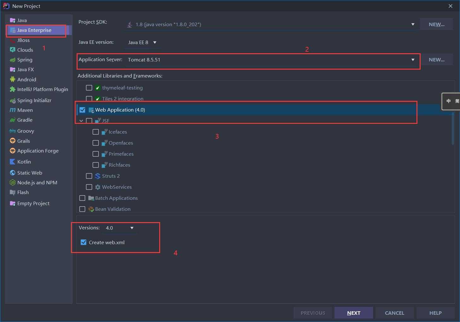
Task: Click the Java FX folder icon
Action: coord(13,69)
